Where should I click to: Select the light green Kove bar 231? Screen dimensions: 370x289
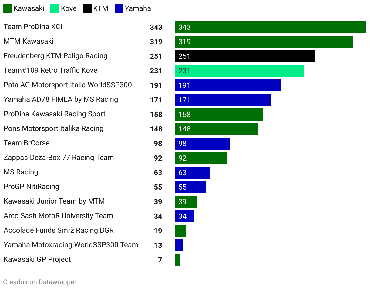coord(239,71)
